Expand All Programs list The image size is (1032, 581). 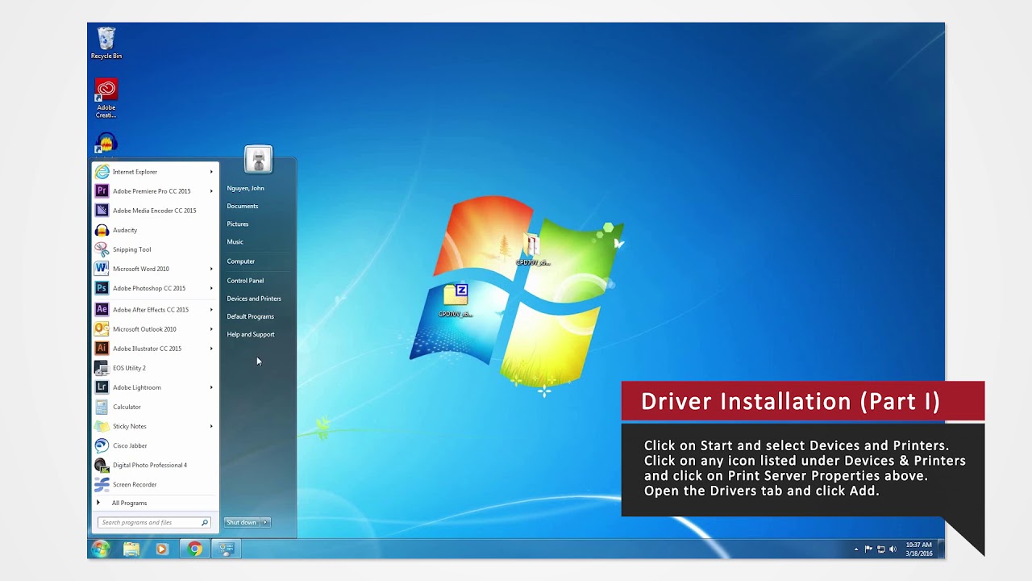coord(154,503)
